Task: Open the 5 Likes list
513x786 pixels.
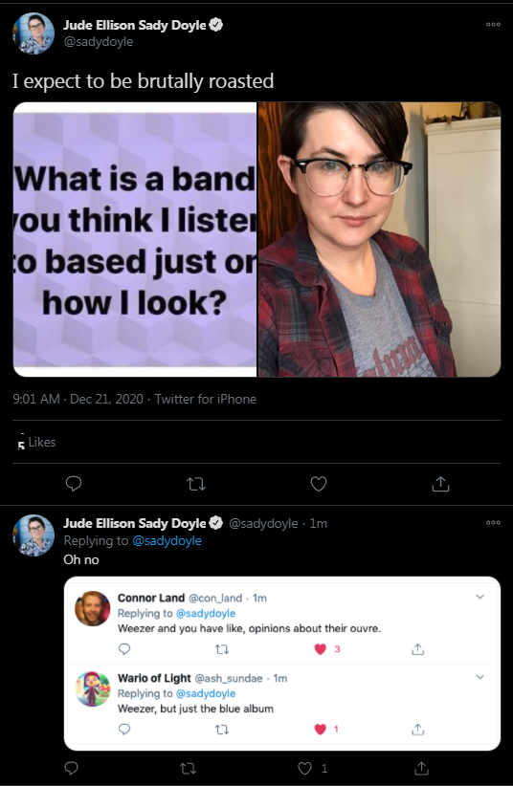Action: click(x=36, y=442)
